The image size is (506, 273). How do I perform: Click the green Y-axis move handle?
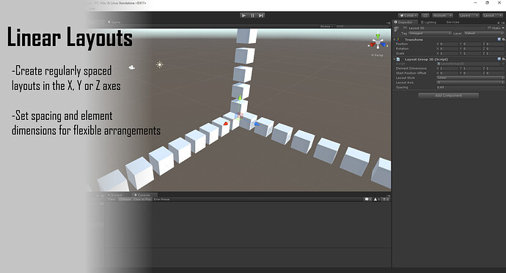pos(240,97)
